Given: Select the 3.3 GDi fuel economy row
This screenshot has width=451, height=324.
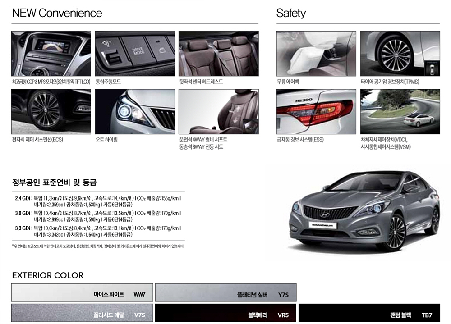Looking at the screenshot, I should click(x=98, y=231).
